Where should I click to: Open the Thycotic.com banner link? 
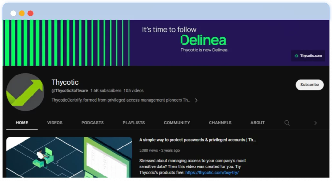pyautogui.click(x=308, y=56)
